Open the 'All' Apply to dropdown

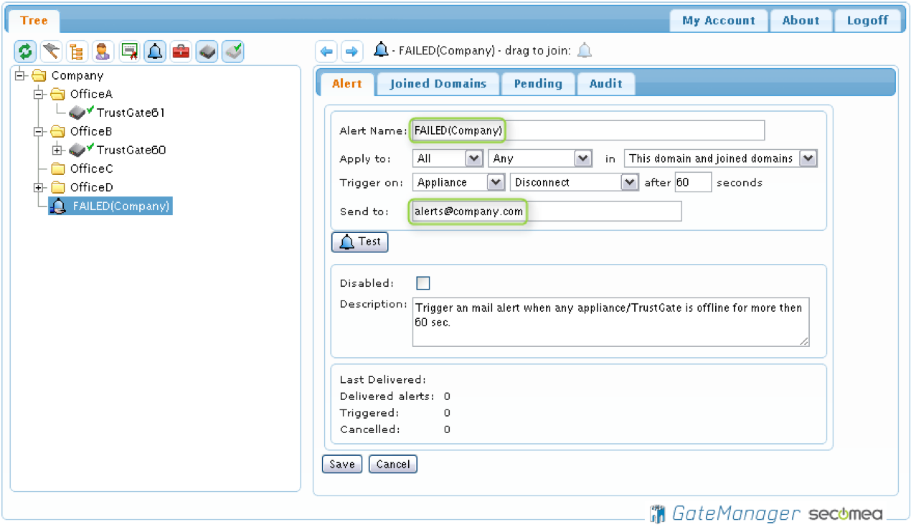pos(448,158)
